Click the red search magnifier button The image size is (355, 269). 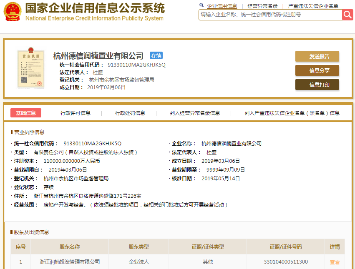coord(347,15)
